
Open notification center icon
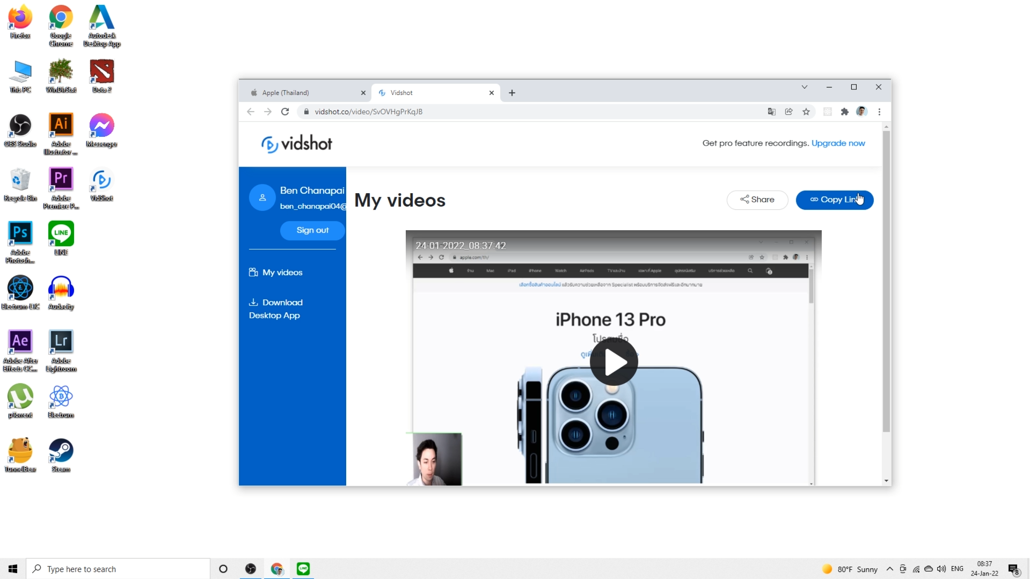(1013, 569)
